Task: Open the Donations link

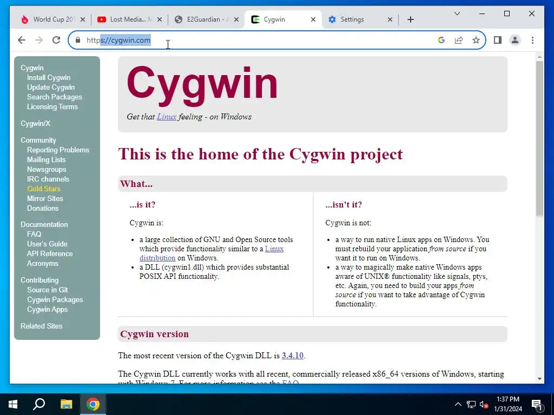Action: 43,208
